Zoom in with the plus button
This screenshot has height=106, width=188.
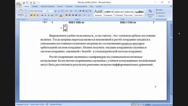point(169,104)
